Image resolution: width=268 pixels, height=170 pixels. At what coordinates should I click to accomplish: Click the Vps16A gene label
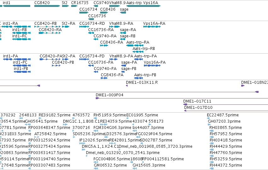(x=151, y=3)
